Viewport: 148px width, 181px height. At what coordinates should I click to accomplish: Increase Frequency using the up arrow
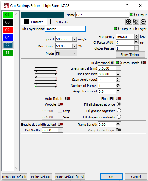(x=136, y=36)
